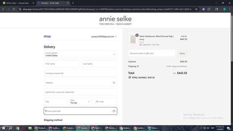Open the Chrome three-dot menu

pyautogui.click(x=230, y=9)
